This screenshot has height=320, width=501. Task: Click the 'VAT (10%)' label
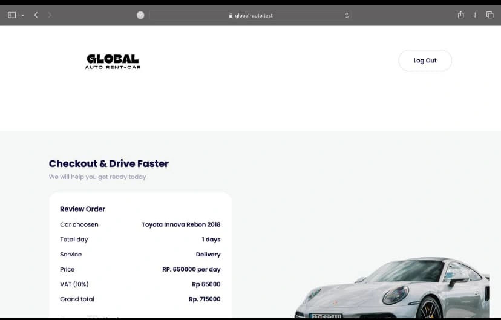point(74,284)
